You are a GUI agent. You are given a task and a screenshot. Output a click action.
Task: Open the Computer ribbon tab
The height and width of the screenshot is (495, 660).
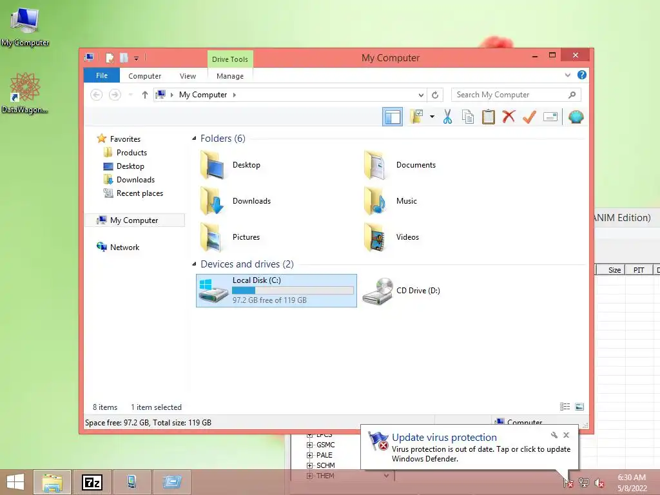[x=145, y=76]
